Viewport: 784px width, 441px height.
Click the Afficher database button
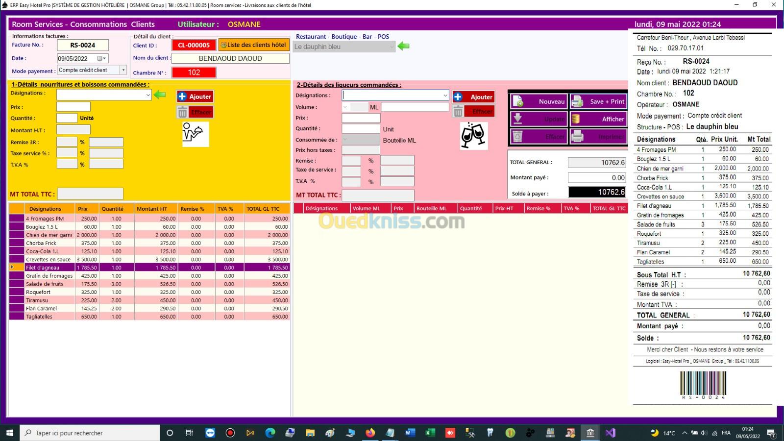point(598,119)
